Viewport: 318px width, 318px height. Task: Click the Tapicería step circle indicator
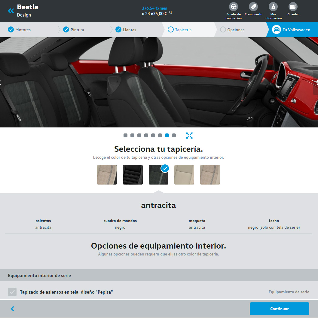coord(171,30)
